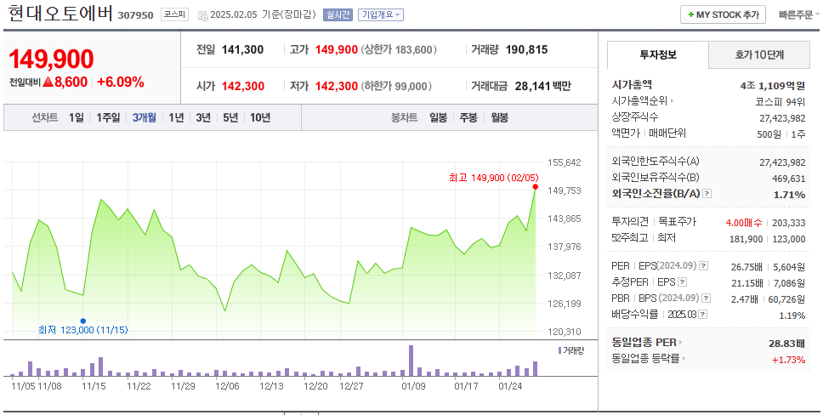Open help icon next to 추정PER EPS
823x415 pixels.
click(682, 282)
